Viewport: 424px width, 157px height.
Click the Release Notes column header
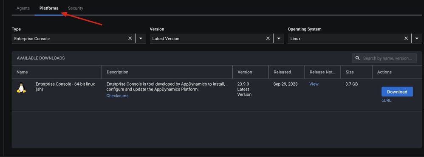coord(322,72)
